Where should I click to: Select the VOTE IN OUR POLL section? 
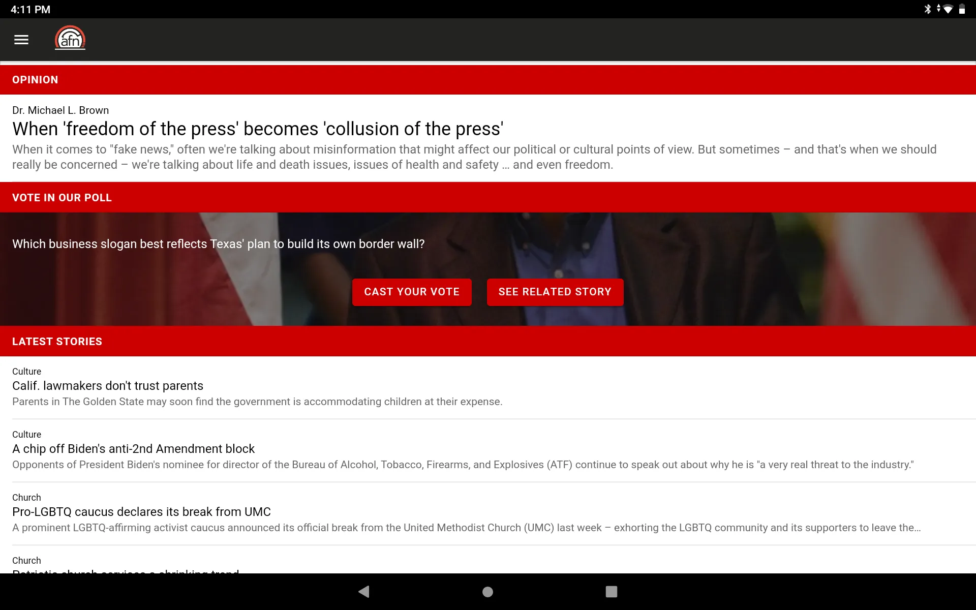point(487,197)
